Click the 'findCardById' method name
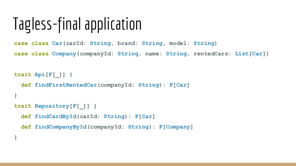 click(56, 116)
